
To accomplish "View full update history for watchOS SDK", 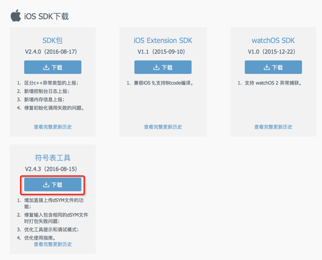I will [273, 127].
